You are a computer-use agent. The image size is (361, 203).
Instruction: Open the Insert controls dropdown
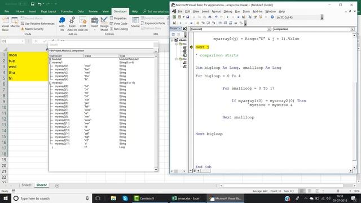point(95,24)
